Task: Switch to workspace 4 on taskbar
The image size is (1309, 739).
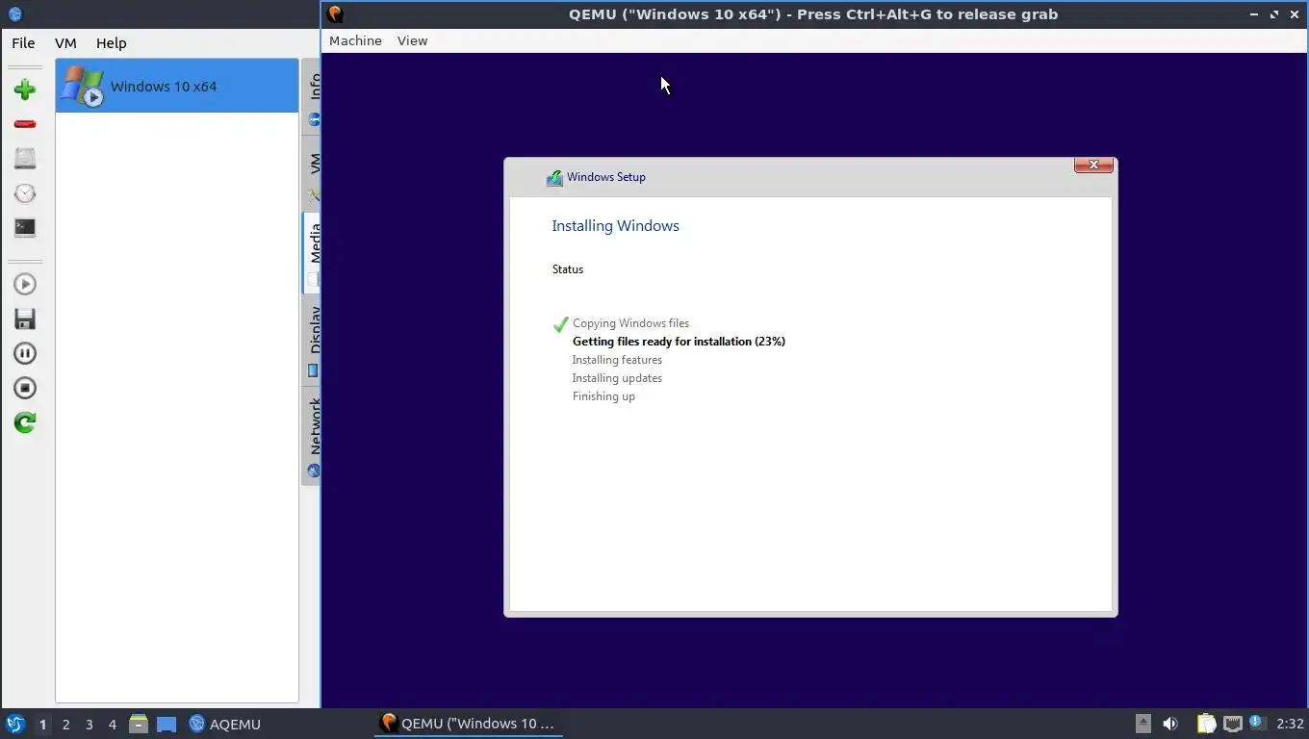Action: tap(112, 724)
